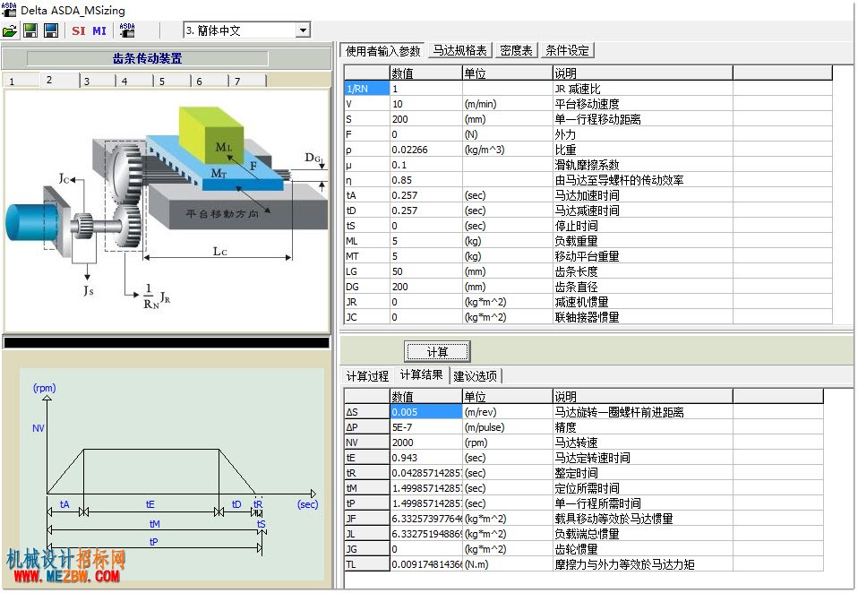Image resolution: width=858 pixels, height=593 pixels.
Task: Click the ASDA title bar application icon
Action: [x=9, y=9]
